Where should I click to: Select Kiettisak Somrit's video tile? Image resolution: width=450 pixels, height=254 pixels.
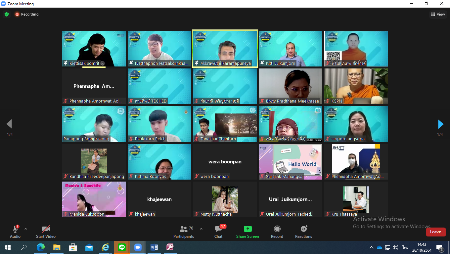point(94,49)
